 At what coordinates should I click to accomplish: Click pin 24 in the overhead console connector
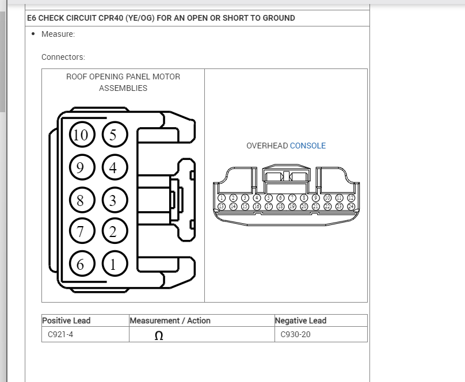coord(351,207)
